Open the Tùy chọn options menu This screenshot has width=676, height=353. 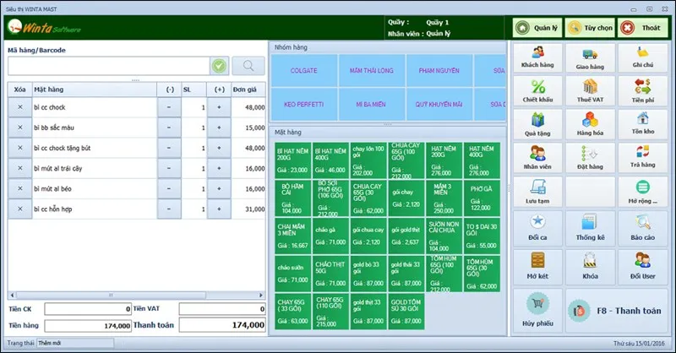tap(591, 28)
